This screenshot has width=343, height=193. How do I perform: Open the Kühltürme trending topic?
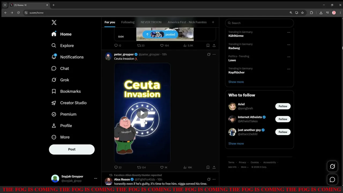point(236,36)
